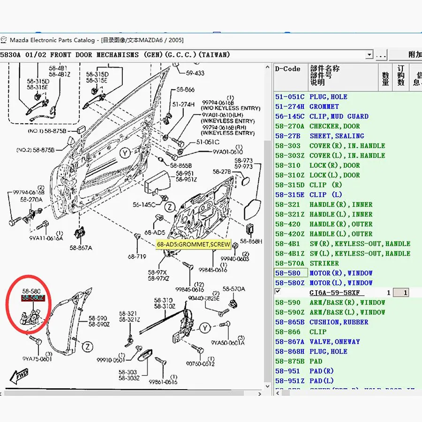
Task: Select the 58-580 MOTOR(R), WINDOW row
Action: (x=348, y=273)
